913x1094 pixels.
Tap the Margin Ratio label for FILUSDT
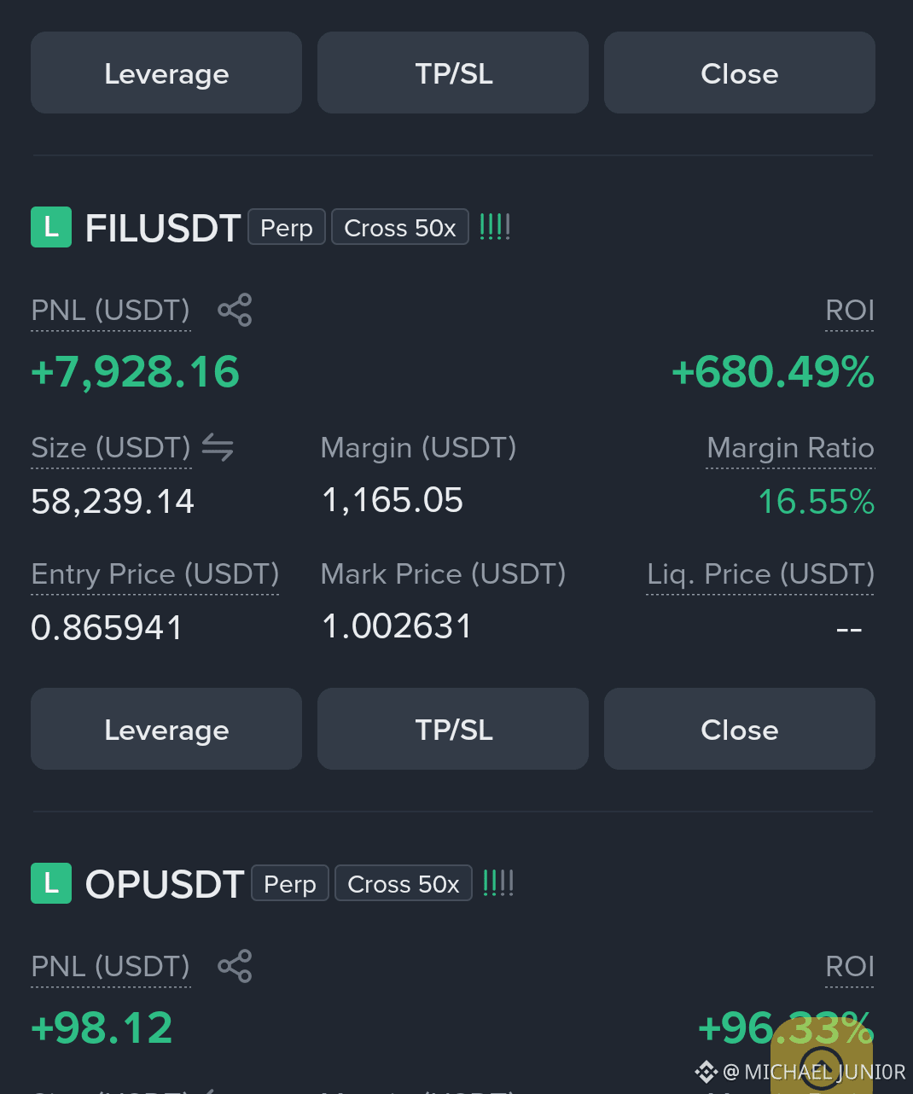[x=790, y=448]
